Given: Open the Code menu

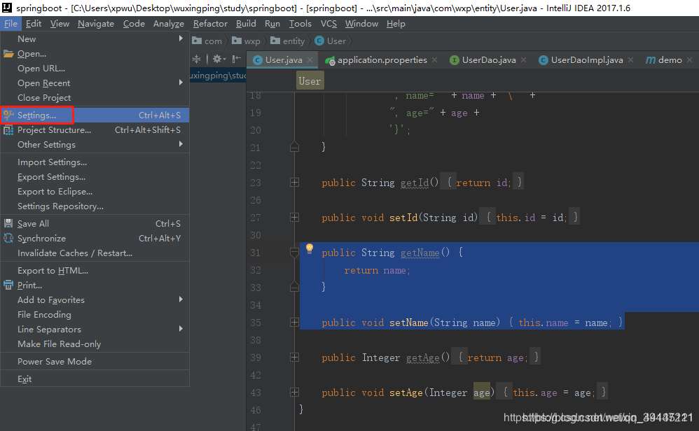Looking at the screenshot, I should tap(134, 24).
